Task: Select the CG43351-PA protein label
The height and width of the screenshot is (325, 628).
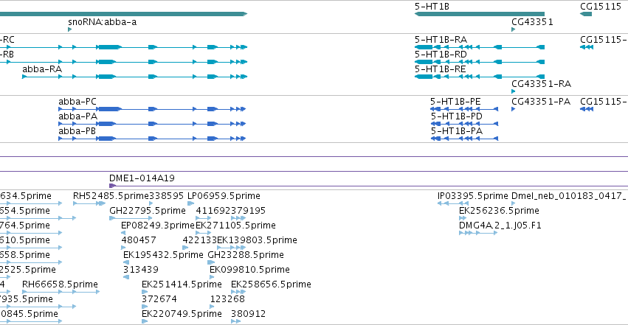Action: point(541,102)
